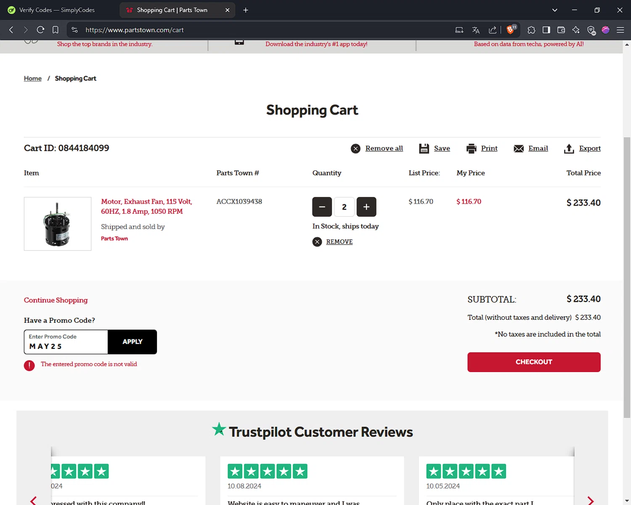Click the Print link
Viewport: 631px width, 505px height.
point(489,149)
